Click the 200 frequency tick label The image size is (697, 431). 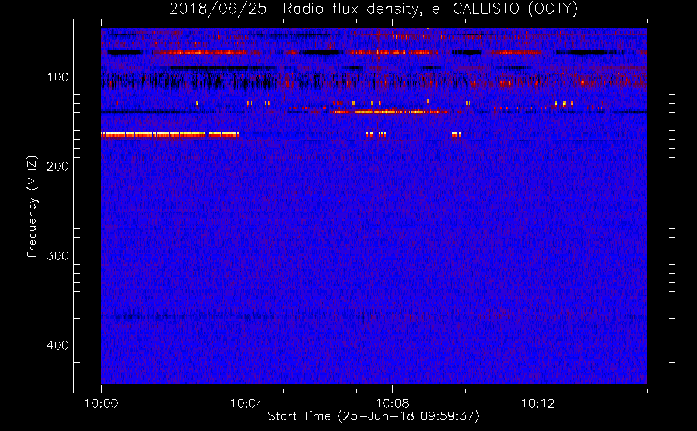(58, 166)
